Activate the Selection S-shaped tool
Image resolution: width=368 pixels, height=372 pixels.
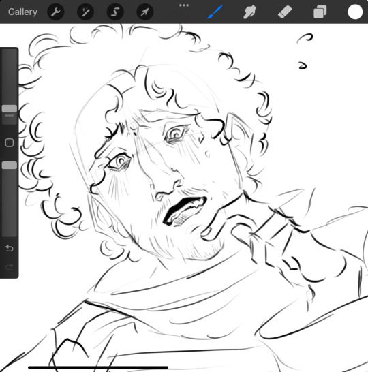point(115,12)
